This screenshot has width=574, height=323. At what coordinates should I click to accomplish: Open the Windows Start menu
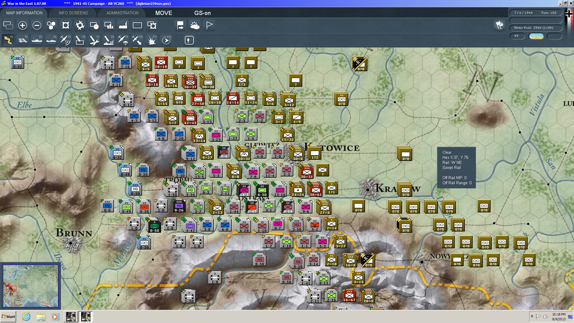[x=8, y=317]
